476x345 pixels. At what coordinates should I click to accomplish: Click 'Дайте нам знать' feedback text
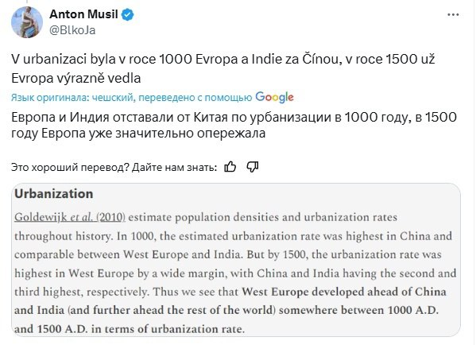click(175, 168)
